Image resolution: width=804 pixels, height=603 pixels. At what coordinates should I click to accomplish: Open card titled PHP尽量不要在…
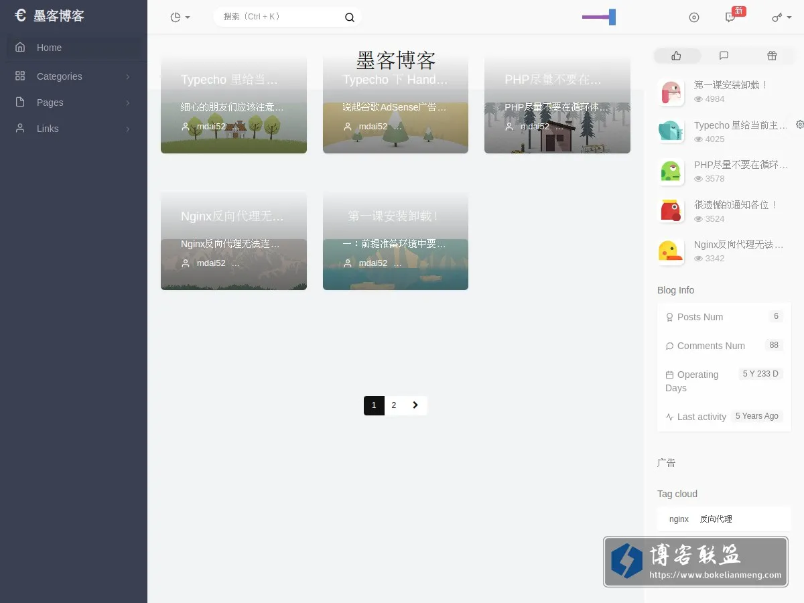pos(553,80)
